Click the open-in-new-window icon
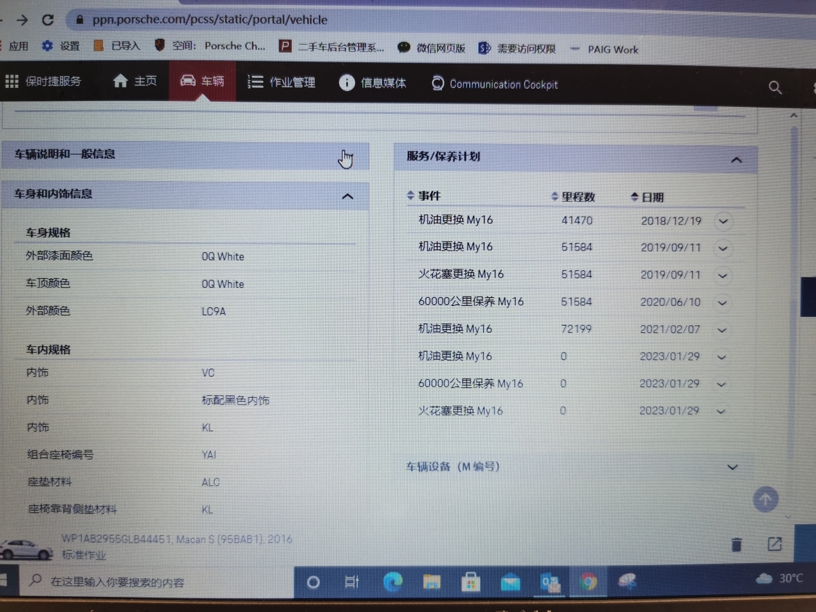The image size is (816, 612). click(775, 544)
